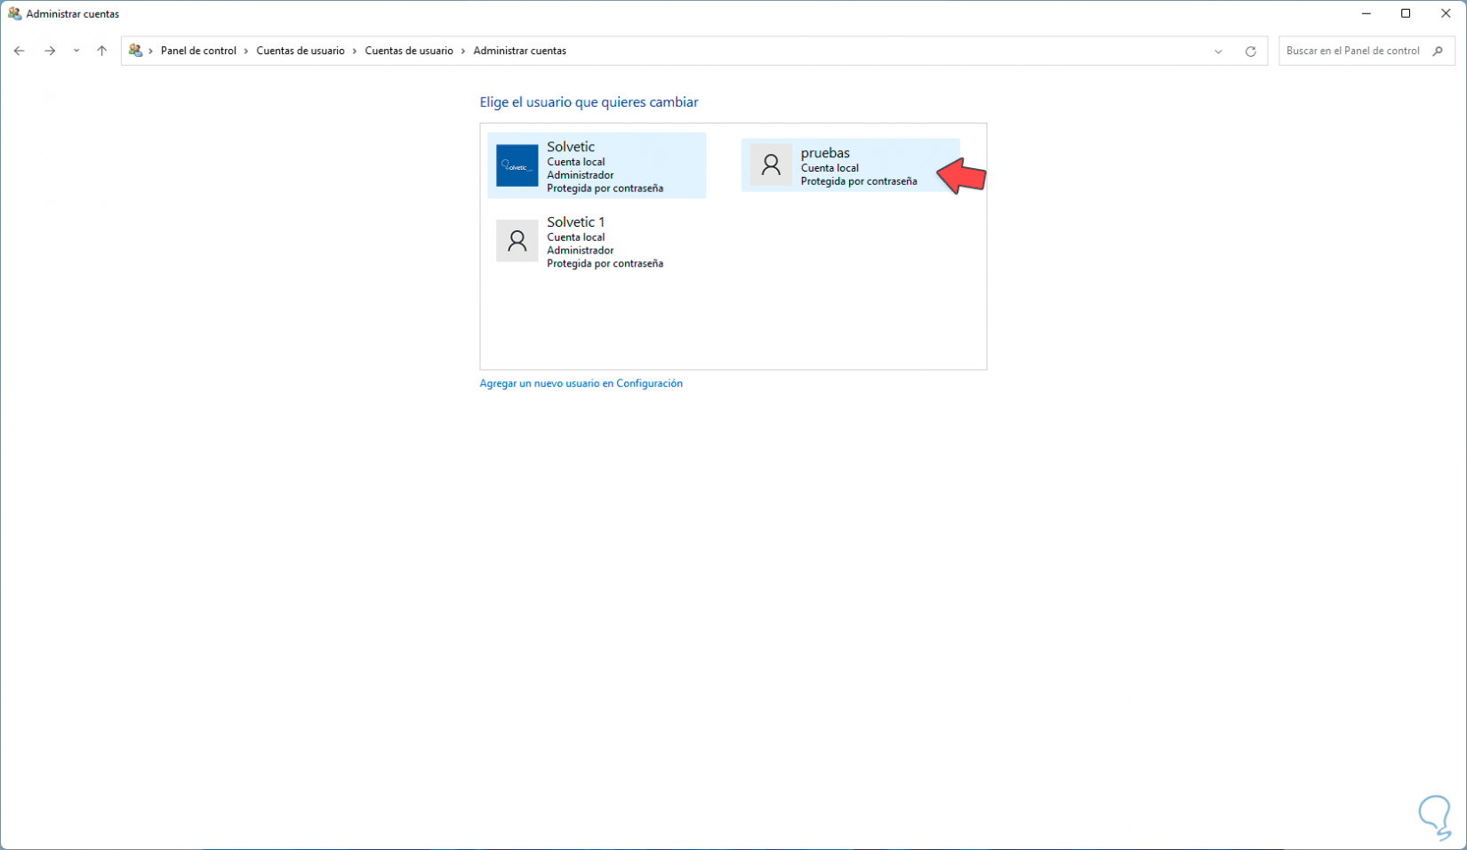Close the Administrar cuentas window
1467x850 pixels.
pos(1446,13)
